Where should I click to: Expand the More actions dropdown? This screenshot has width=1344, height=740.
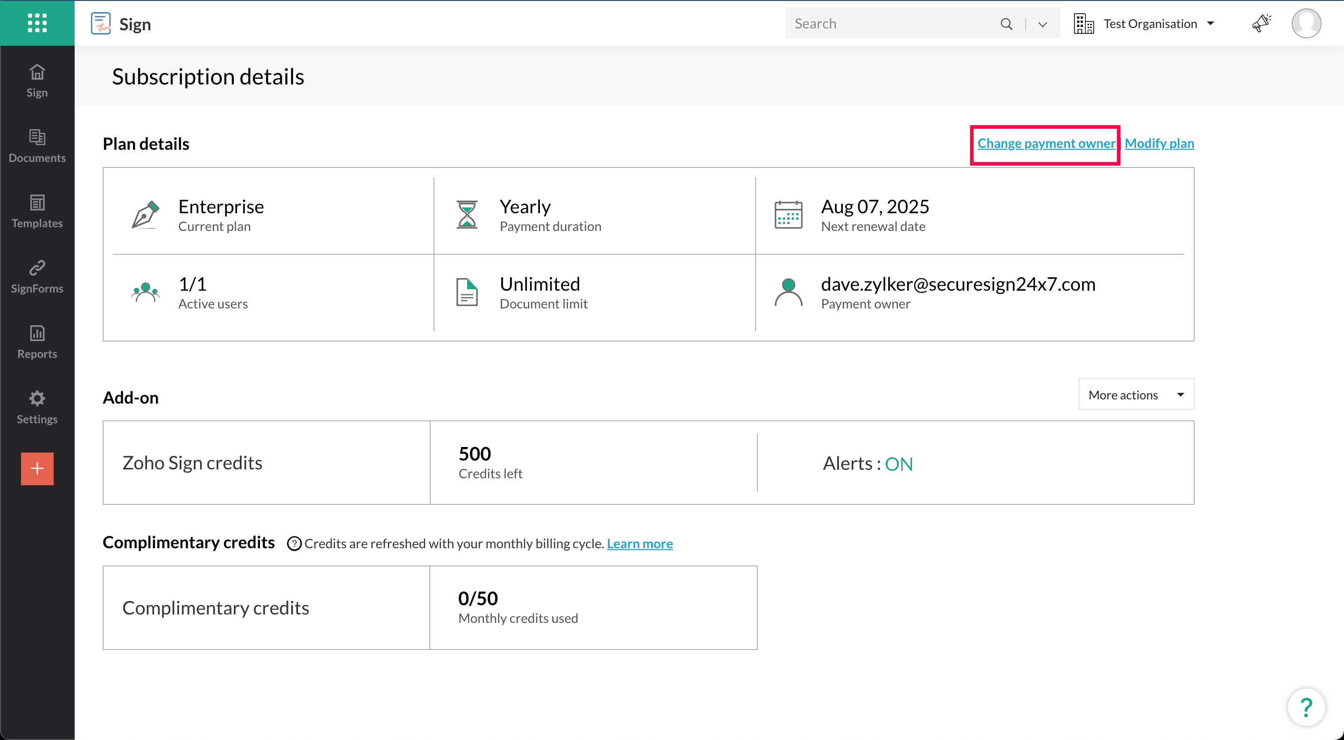(1136, 395)
